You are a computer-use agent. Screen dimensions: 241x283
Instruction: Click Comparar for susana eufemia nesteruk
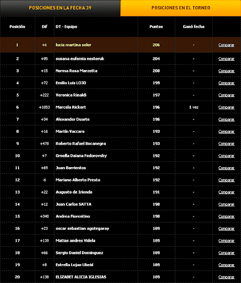[226, 59]
